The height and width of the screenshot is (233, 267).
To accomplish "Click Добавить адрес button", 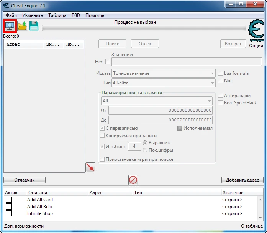I will coord(242,180).
